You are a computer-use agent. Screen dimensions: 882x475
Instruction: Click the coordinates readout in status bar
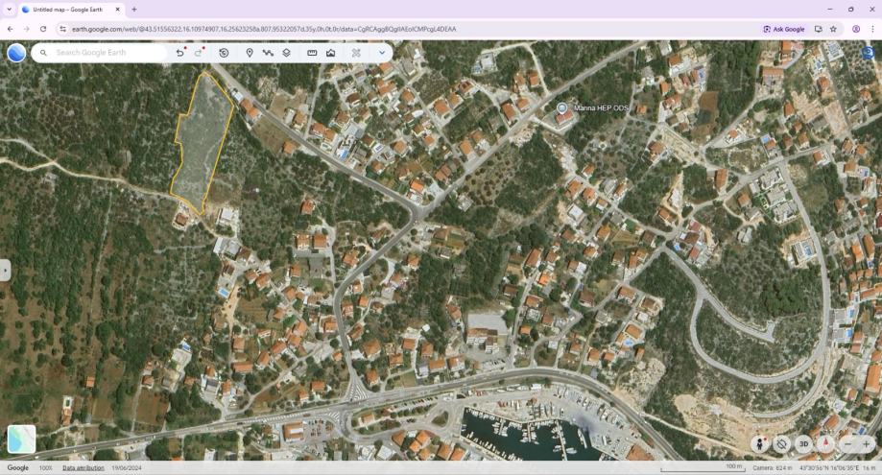tap(828, 467)
